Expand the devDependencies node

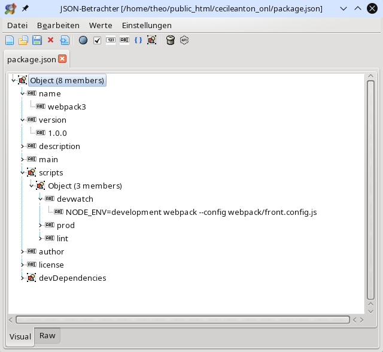[x=23, y=278]
